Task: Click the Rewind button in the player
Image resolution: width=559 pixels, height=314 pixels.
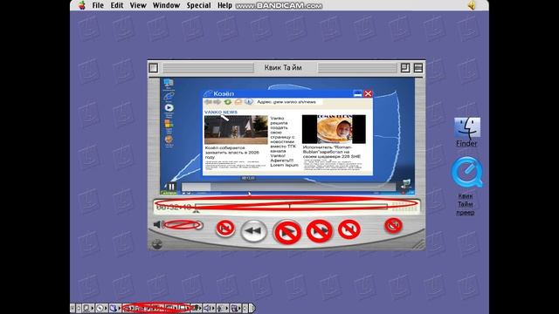Action: [x=253, y=230]
